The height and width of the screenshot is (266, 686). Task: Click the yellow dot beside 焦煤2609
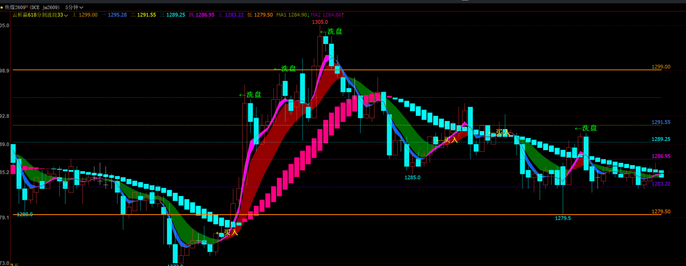pos(2,7)
